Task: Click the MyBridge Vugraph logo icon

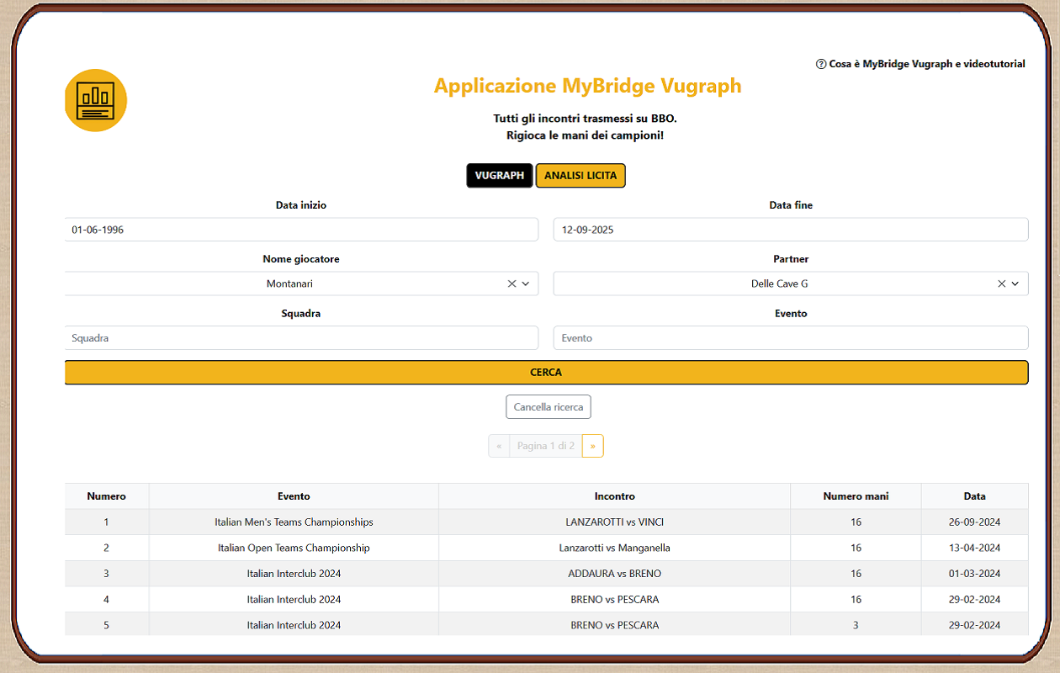Action: [96, 101]
